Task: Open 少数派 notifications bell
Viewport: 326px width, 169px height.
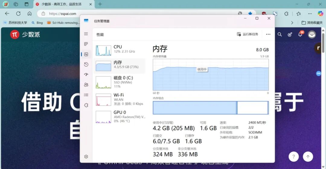Action: pos(300,34)
